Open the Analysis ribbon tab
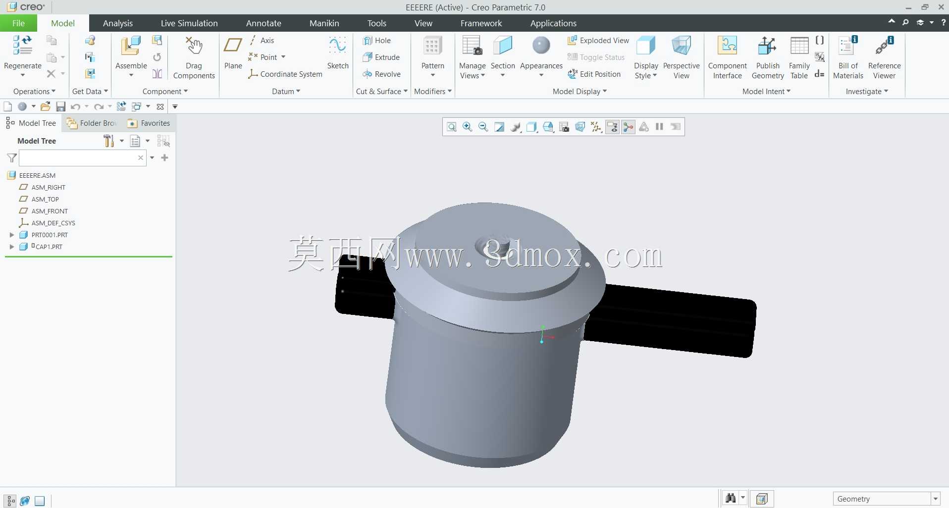The image size is (949, 508). tap(118, 23)
